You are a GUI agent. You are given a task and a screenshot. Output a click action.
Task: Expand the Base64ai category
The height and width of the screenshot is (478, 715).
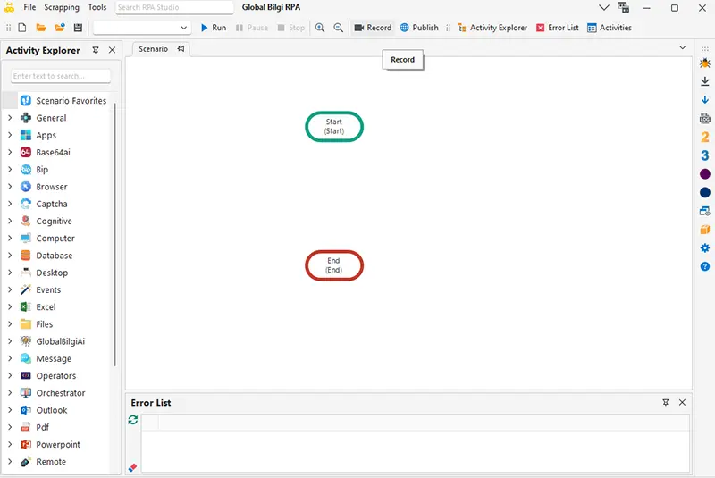pyautogui.click(x=10, y=152)
